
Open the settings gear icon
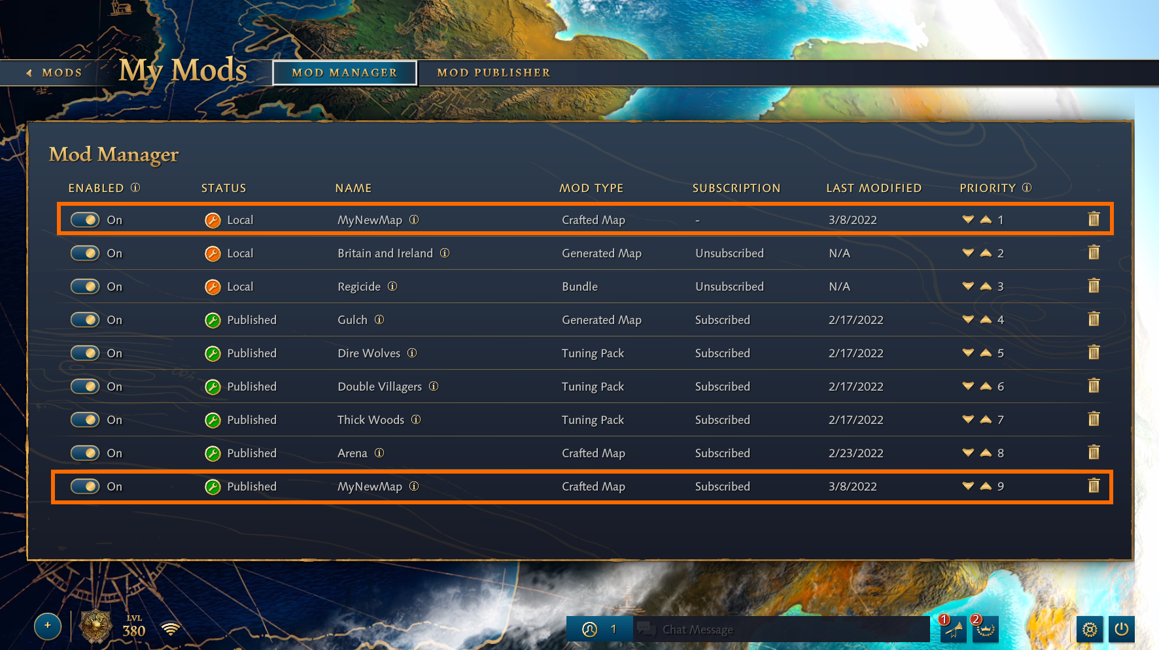pyautogui.click(x=1090, y=629)
